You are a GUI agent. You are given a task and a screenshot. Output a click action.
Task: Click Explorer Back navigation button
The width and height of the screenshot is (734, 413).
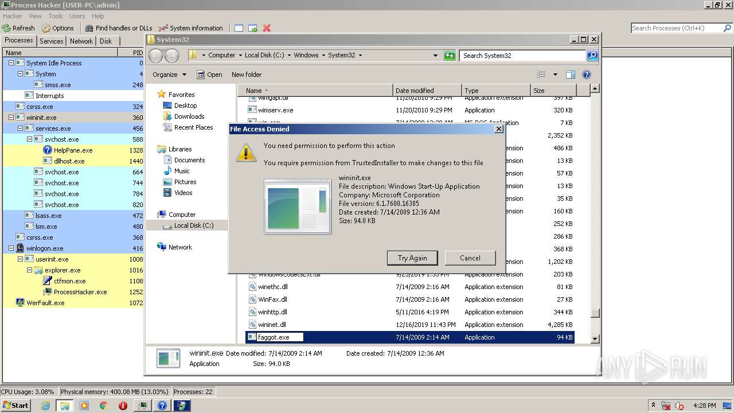[155, 56]
